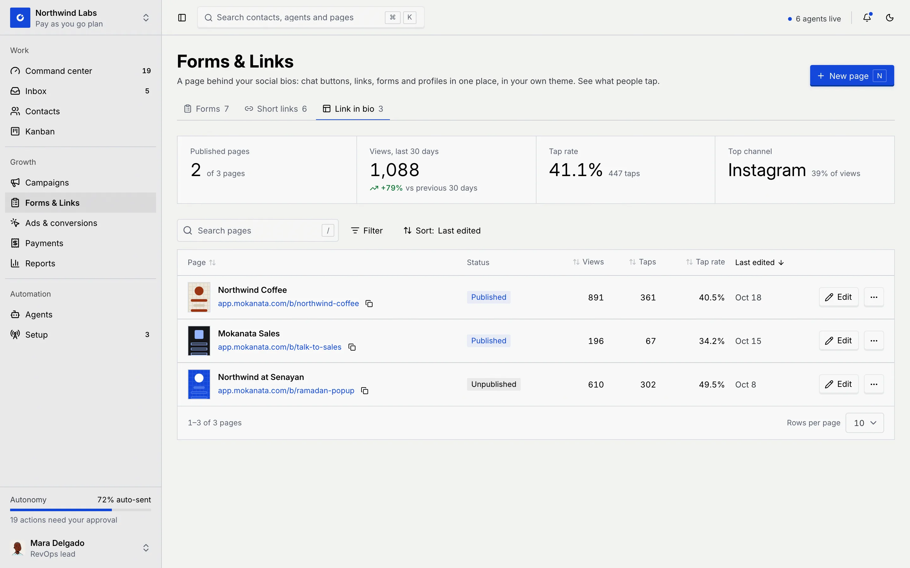Viewport: 910px width, 568px height.
Task: Open the Rows per page dropdown
Action: tap(864, 423)
